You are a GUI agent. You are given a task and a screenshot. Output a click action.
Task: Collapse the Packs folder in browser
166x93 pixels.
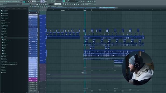[3, 38]
